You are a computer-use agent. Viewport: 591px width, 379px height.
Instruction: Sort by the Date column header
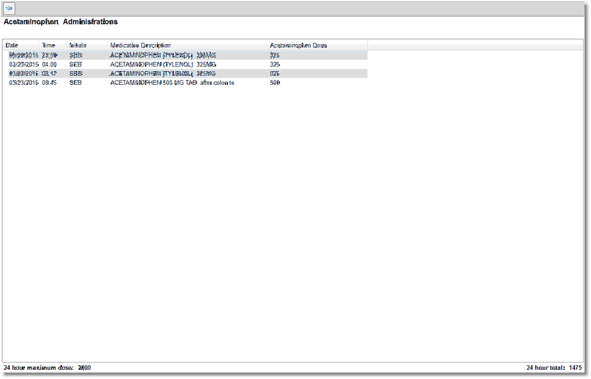click(x=21, y=45)
